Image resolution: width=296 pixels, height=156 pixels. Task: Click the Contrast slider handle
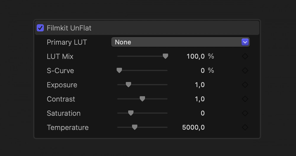pos(142,99)
